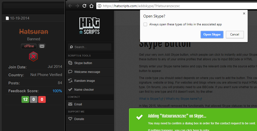The width and height of the screenshot is (257, 131).
Task: Open Donate link in sidebar
Action: (90, 119)
